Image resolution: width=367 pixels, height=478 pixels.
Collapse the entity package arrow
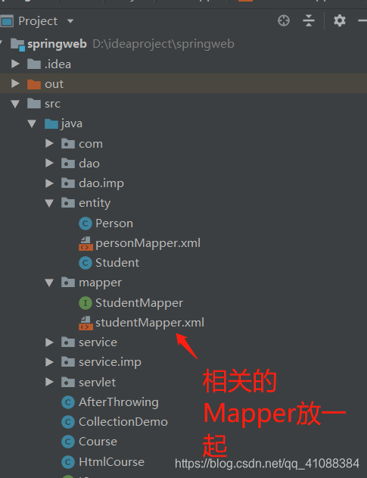[49, 203]
